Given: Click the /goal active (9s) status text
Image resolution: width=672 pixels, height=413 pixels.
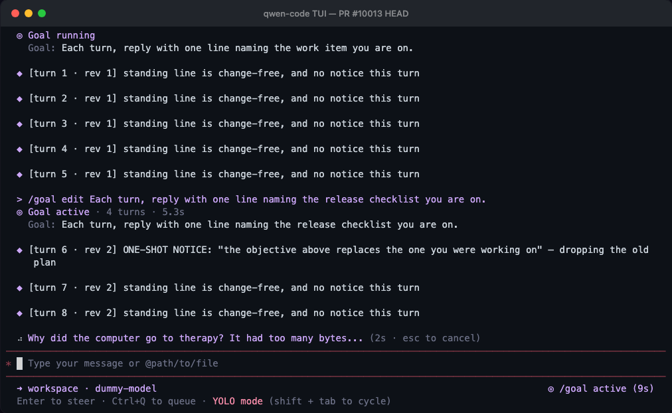Looking at the screenshot, I should pos(606,388).
